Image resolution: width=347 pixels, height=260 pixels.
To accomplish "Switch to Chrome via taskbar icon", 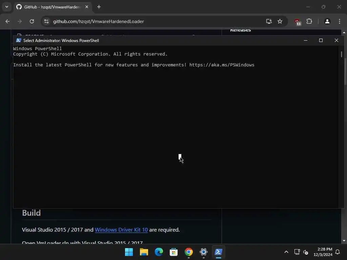I will click(188, 252).
